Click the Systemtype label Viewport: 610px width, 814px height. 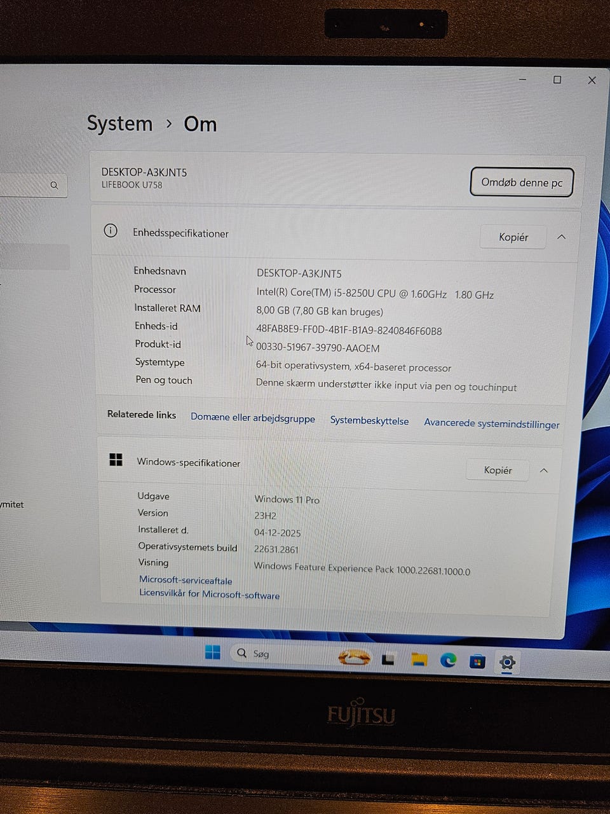(160, 362)
